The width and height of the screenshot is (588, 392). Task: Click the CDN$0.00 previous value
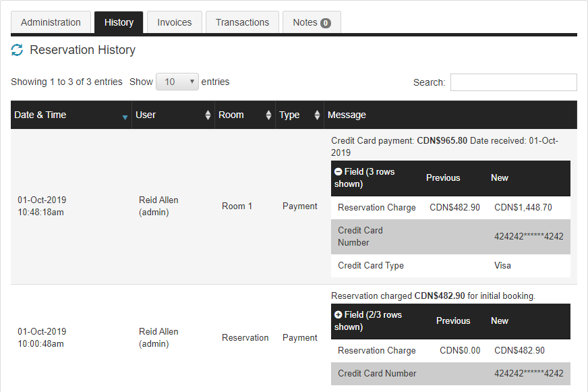click(x=460, y=350)
